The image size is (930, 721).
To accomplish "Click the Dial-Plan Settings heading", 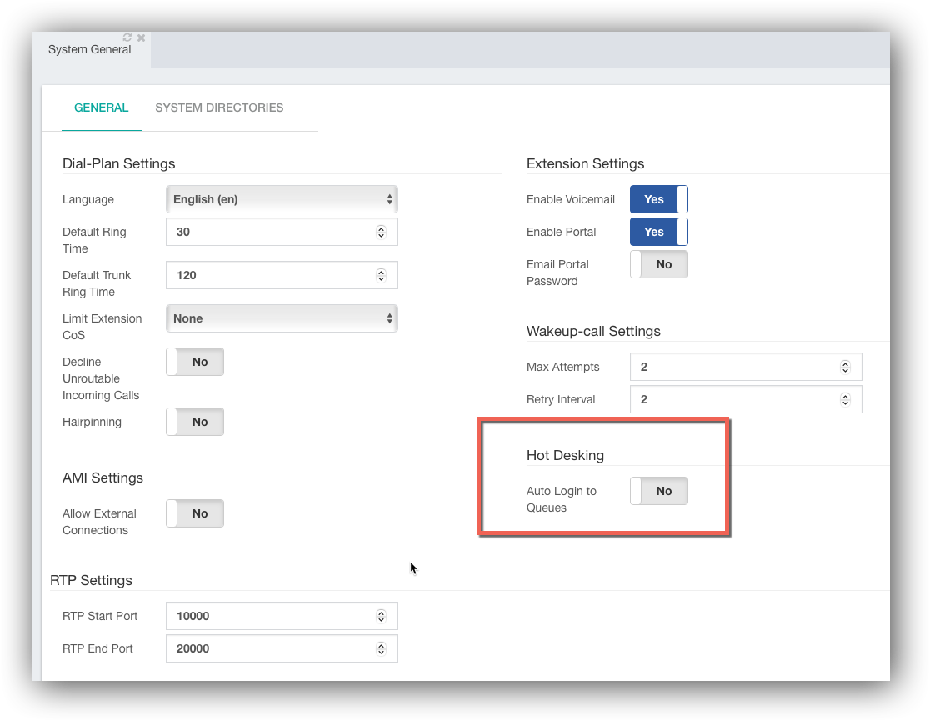I will pos(118,163).
